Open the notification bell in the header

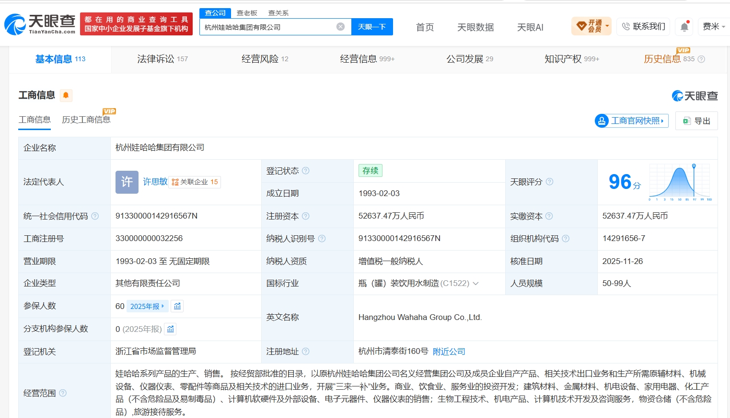684,27
